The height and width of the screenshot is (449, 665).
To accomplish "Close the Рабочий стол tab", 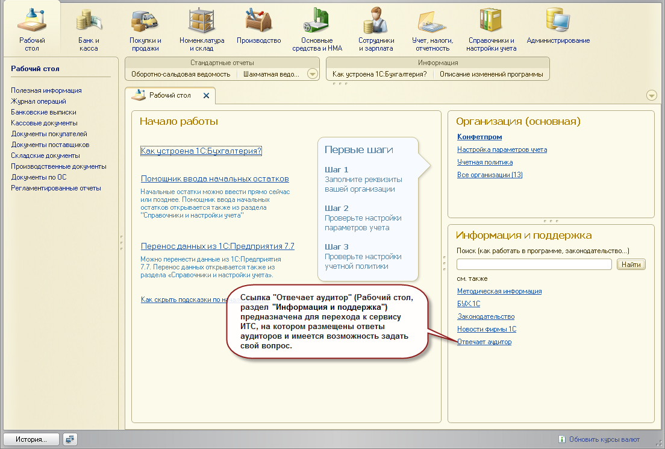I will click(206, 95).
